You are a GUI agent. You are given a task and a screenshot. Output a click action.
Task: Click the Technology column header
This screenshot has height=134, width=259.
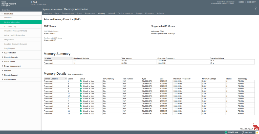pos(242,79)
